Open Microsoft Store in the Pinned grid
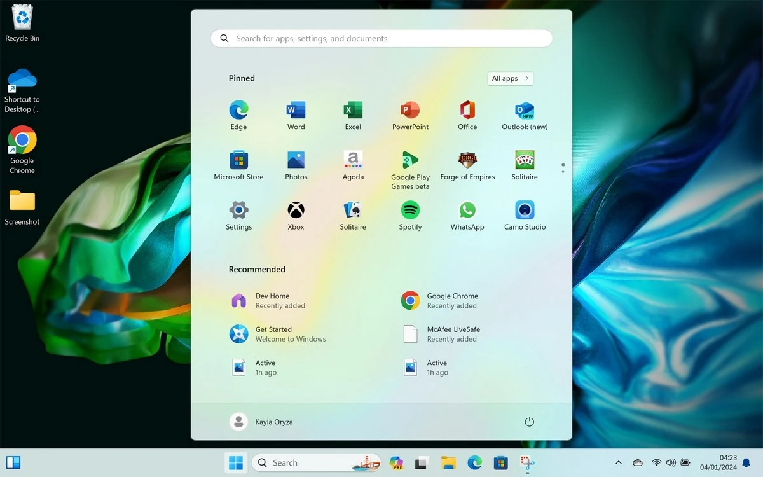 click(x=238, y=165)
